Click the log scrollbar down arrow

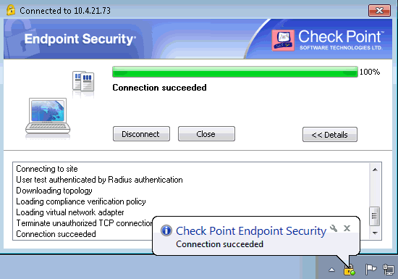[x=375, y=233]
